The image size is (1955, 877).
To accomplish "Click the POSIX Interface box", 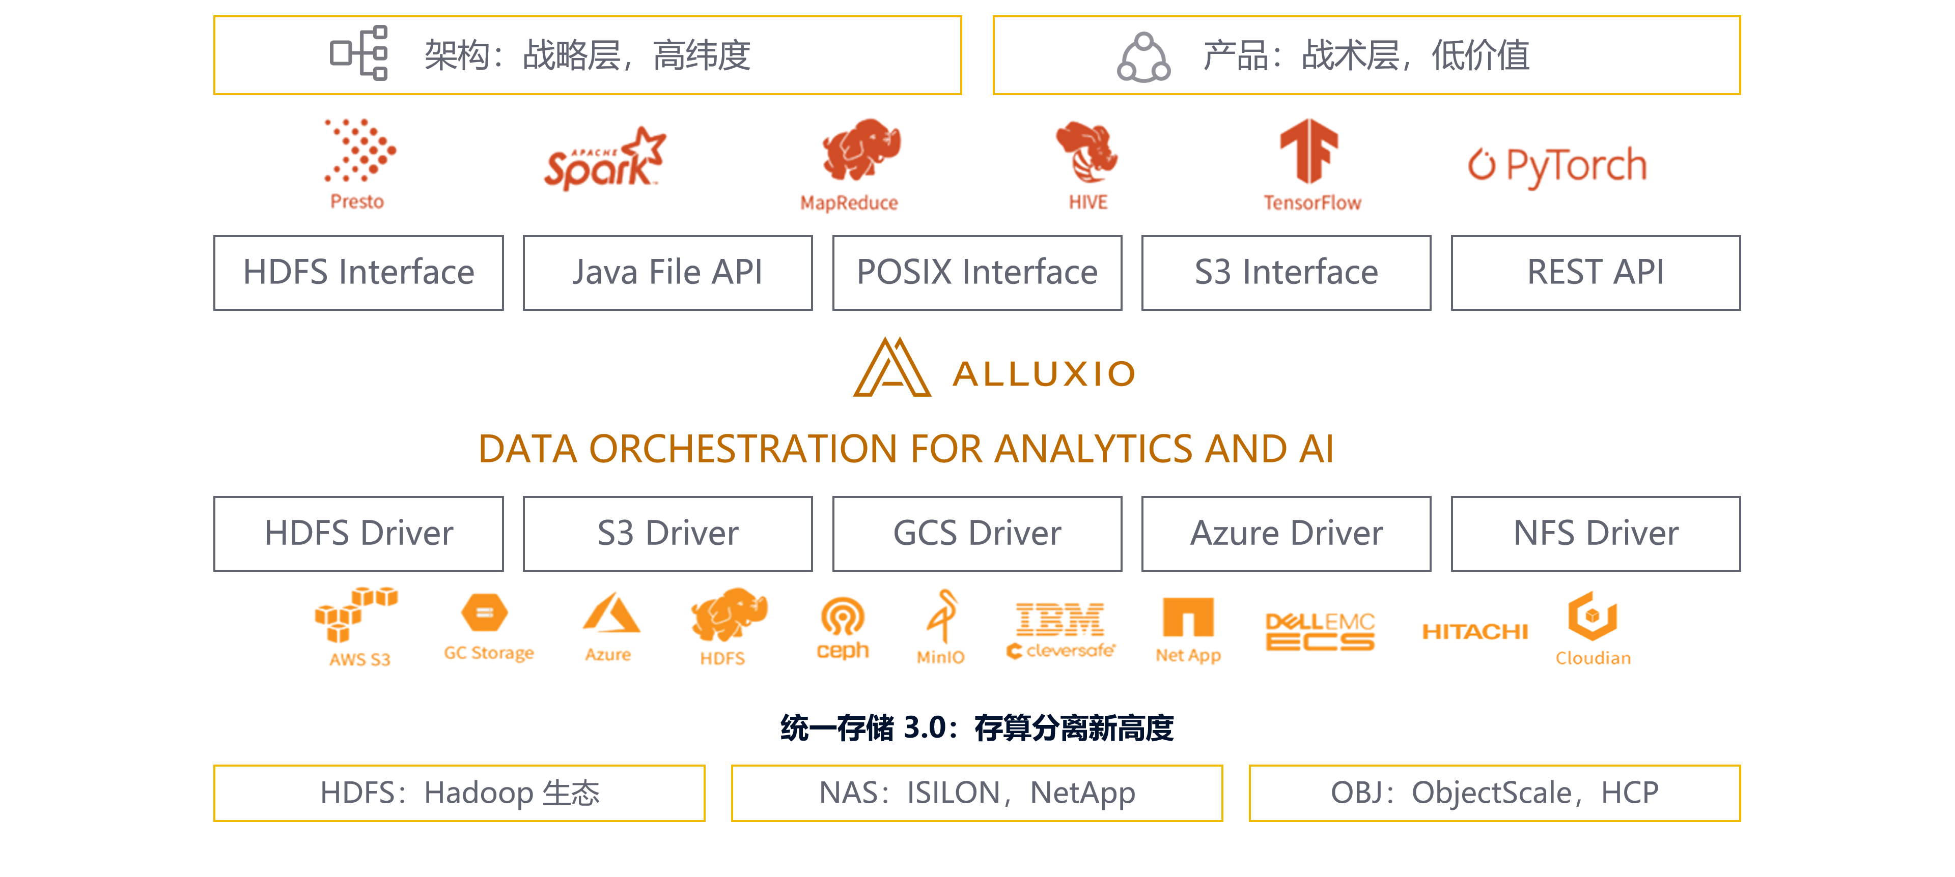I will click(x=978, y=272).
